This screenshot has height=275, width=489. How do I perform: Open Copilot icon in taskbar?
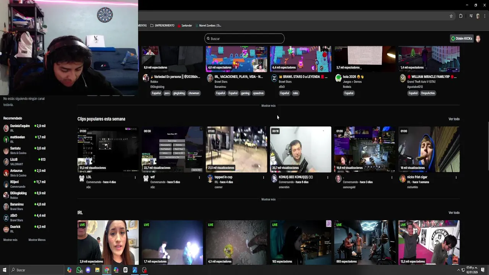point(69,270)
